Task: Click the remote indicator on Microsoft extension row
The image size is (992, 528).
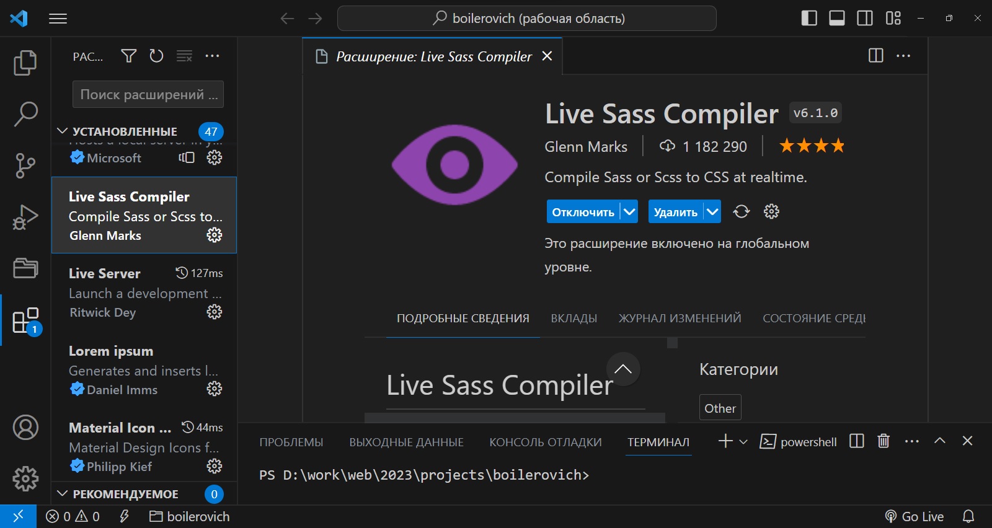Action: coord(187,157)
